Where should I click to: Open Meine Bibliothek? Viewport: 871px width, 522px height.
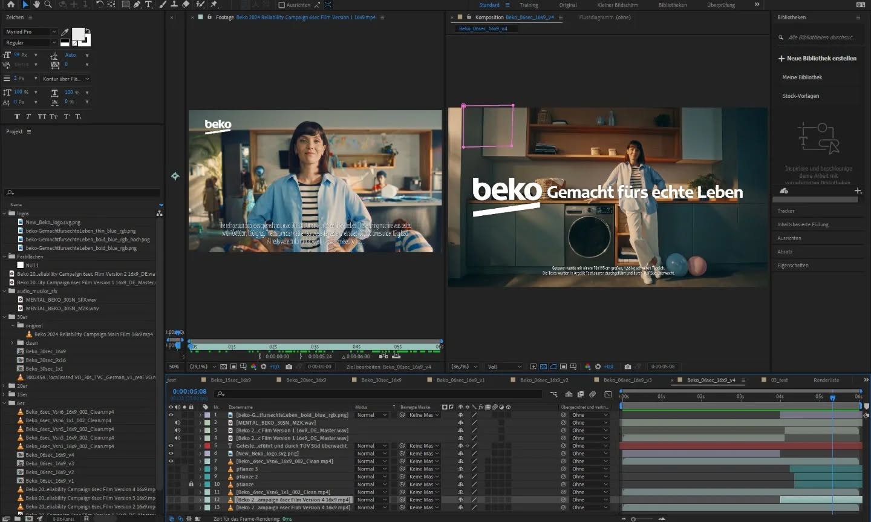802,77
